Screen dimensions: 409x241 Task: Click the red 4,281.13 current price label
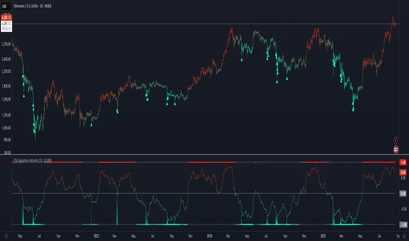pos(6,18)
